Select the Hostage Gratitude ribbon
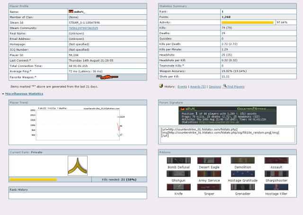 242,174
